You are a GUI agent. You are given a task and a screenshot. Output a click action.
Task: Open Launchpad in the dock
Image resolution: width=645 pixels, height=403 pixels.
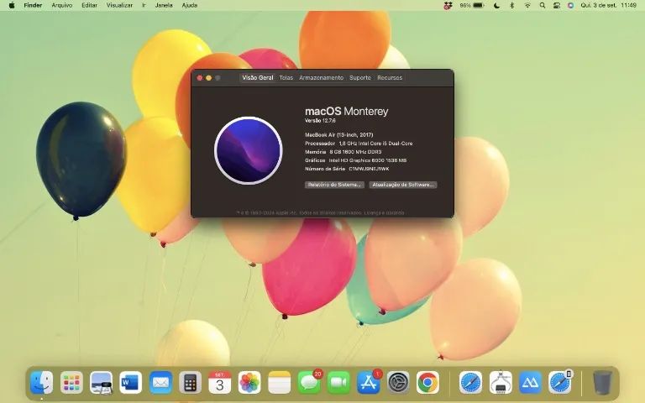[x=71, y=383]
